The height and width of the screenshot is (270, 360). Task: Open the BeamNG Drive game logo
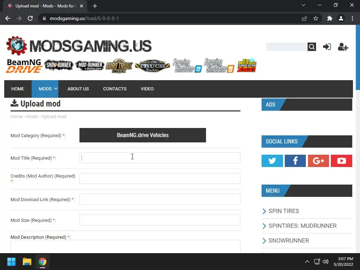[24, 66]
